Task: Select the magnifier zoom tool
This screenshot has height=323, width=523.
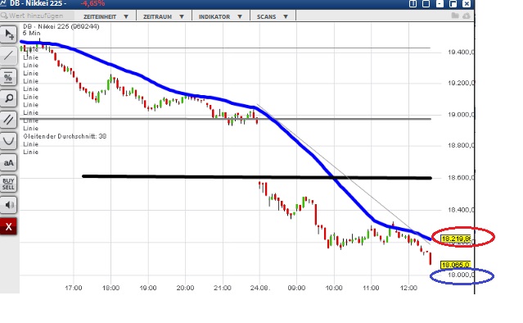Action: tap(8, 98)
